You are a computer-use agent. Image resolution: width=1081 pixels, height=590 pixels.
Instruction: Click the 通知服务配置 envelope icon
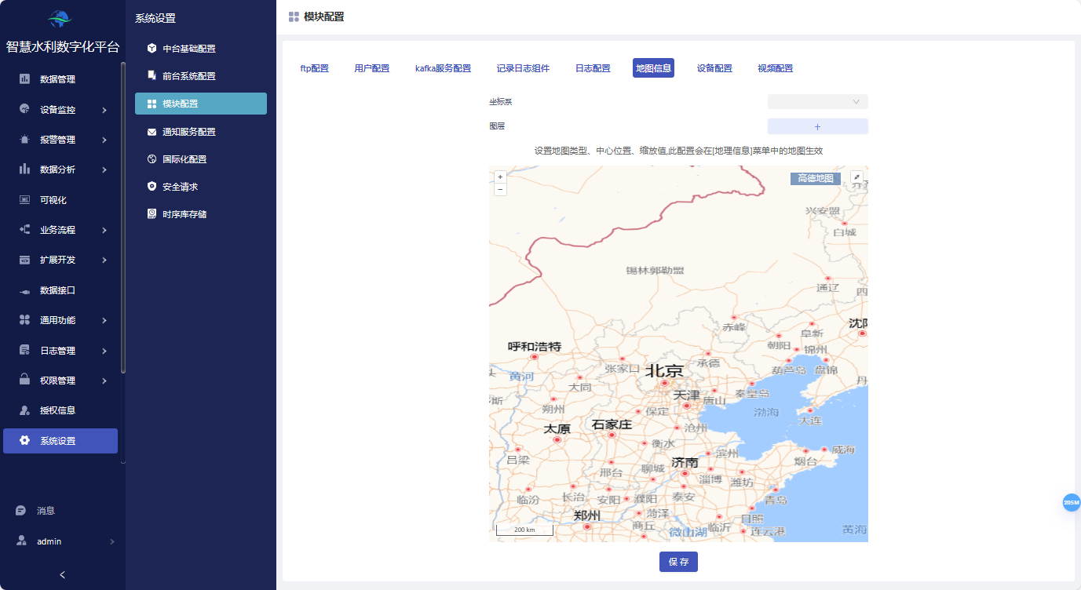152,132
